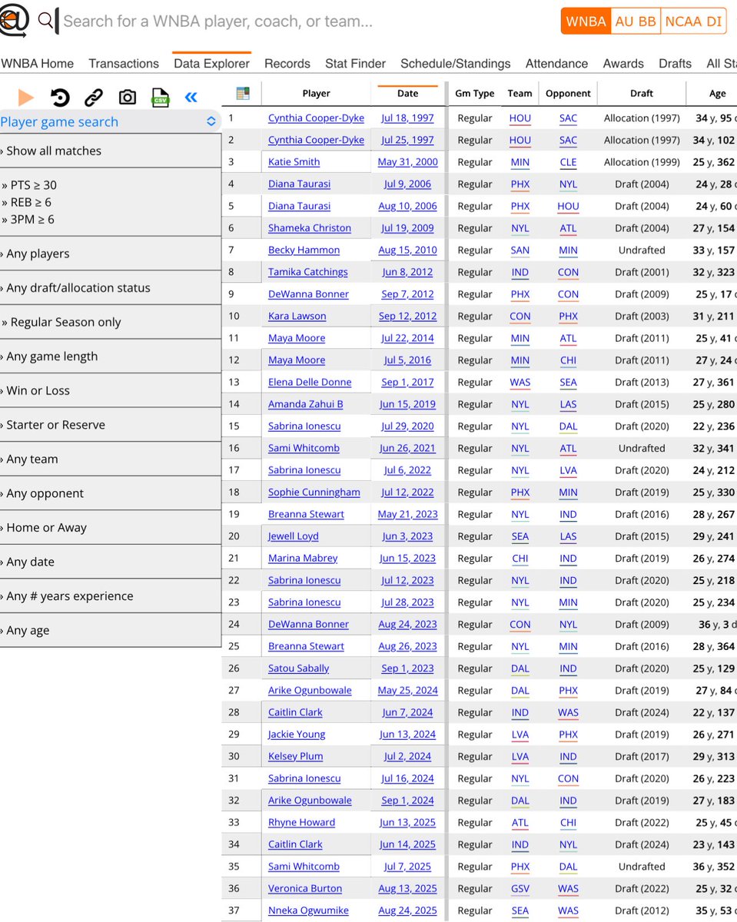Screen dimensions: 737x922
Task: Open the Jun 15, 2019 game link
Action: click(407, 404)
